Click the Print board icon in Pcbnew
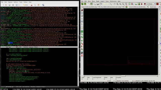The image size is (161, 90). [98, 4]
